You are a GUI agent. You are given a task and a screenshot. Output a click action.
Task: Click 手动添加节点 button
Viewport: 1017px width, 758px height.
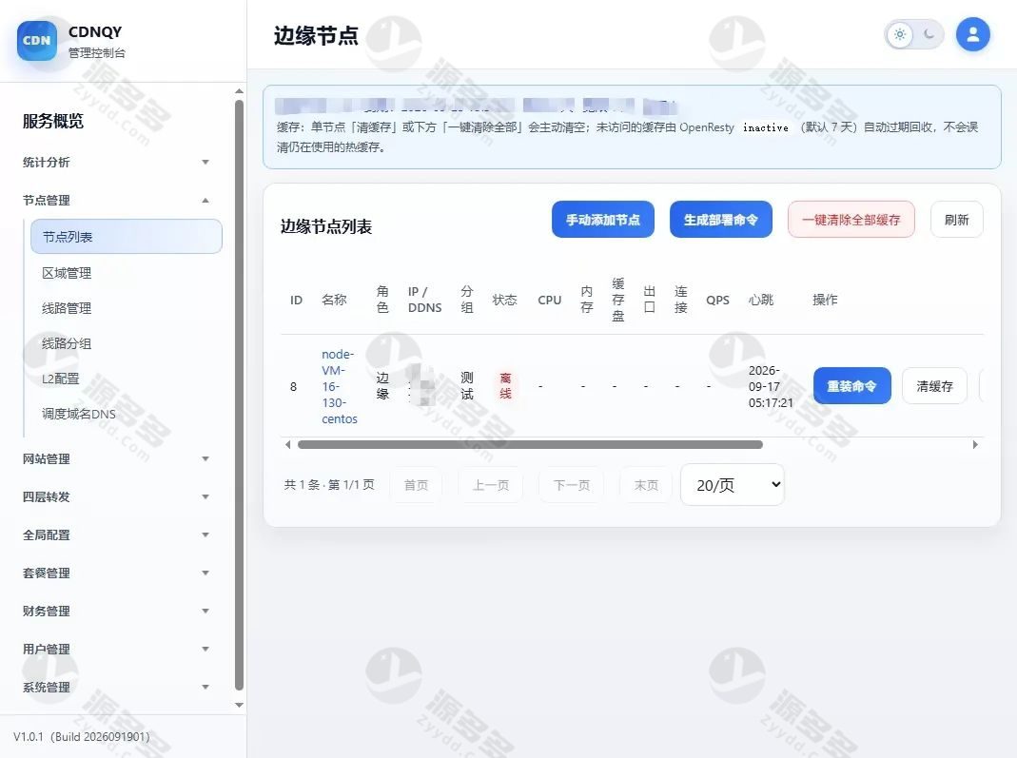coord(602,220)
